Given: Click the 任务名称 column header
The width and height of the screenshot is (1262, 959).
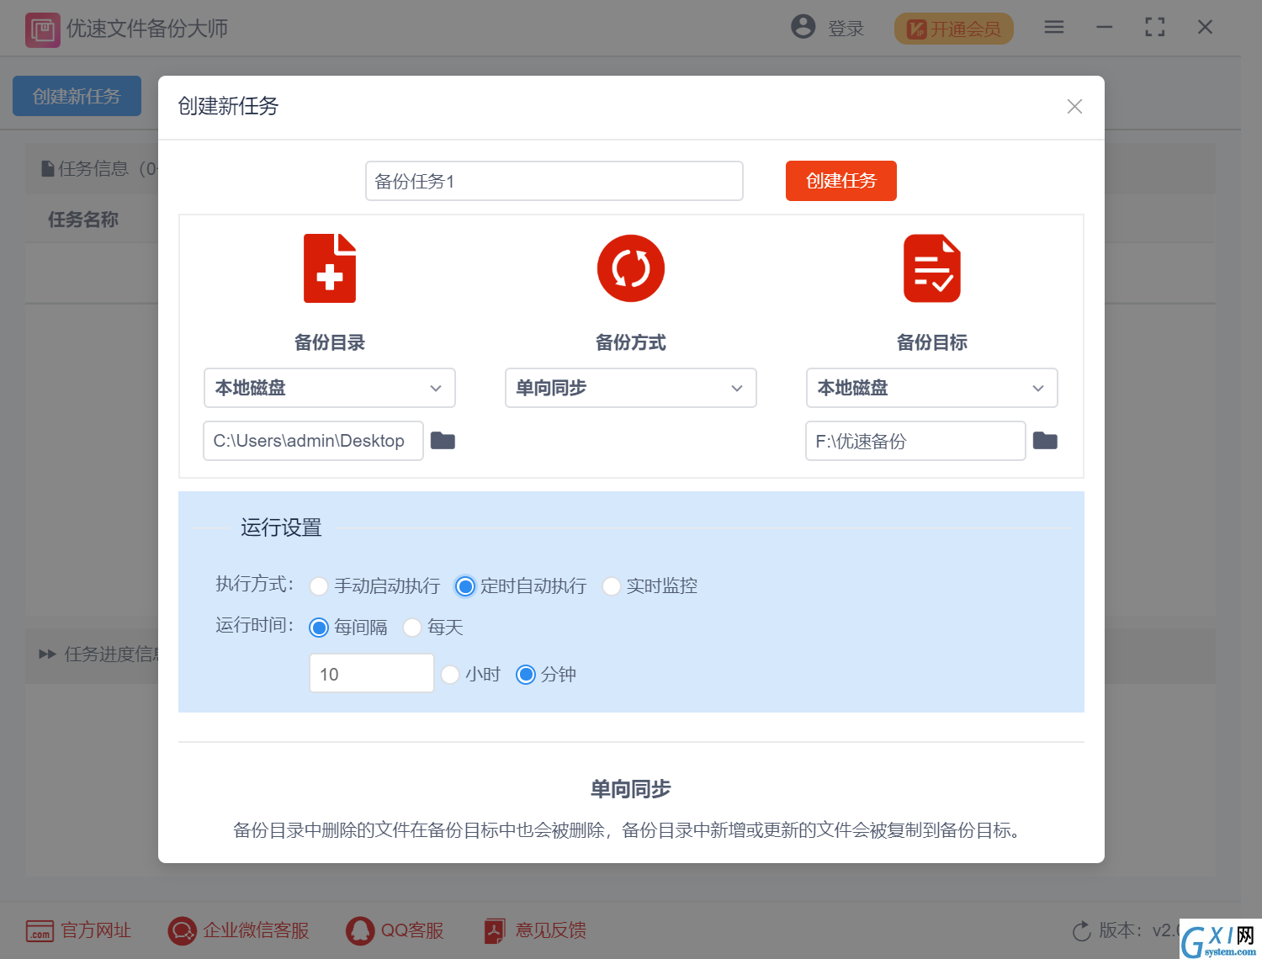Looking at the screenshot, I should [x=83, y=220].
